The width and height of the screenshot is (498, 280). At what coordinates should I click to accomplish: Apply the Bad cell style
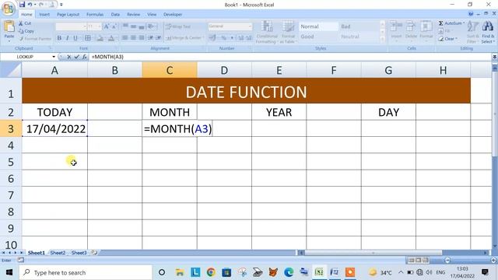pyautogui.click(x=359, y=26)
